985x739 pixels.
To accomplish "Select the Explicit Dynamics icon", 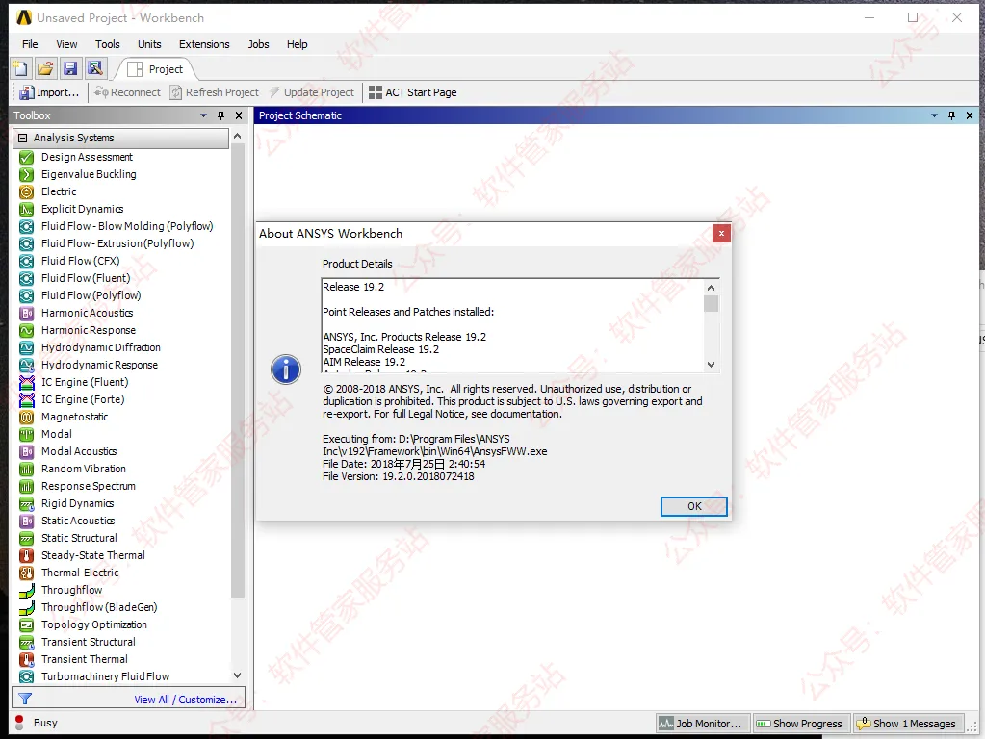I will [x=26, y=209].
